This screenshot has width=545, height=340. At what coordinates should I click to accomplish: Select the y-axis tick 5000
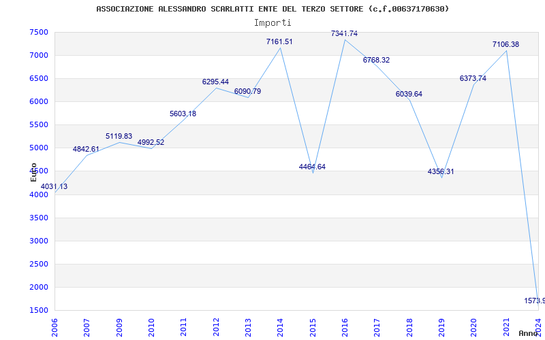(x=39, y=148)
